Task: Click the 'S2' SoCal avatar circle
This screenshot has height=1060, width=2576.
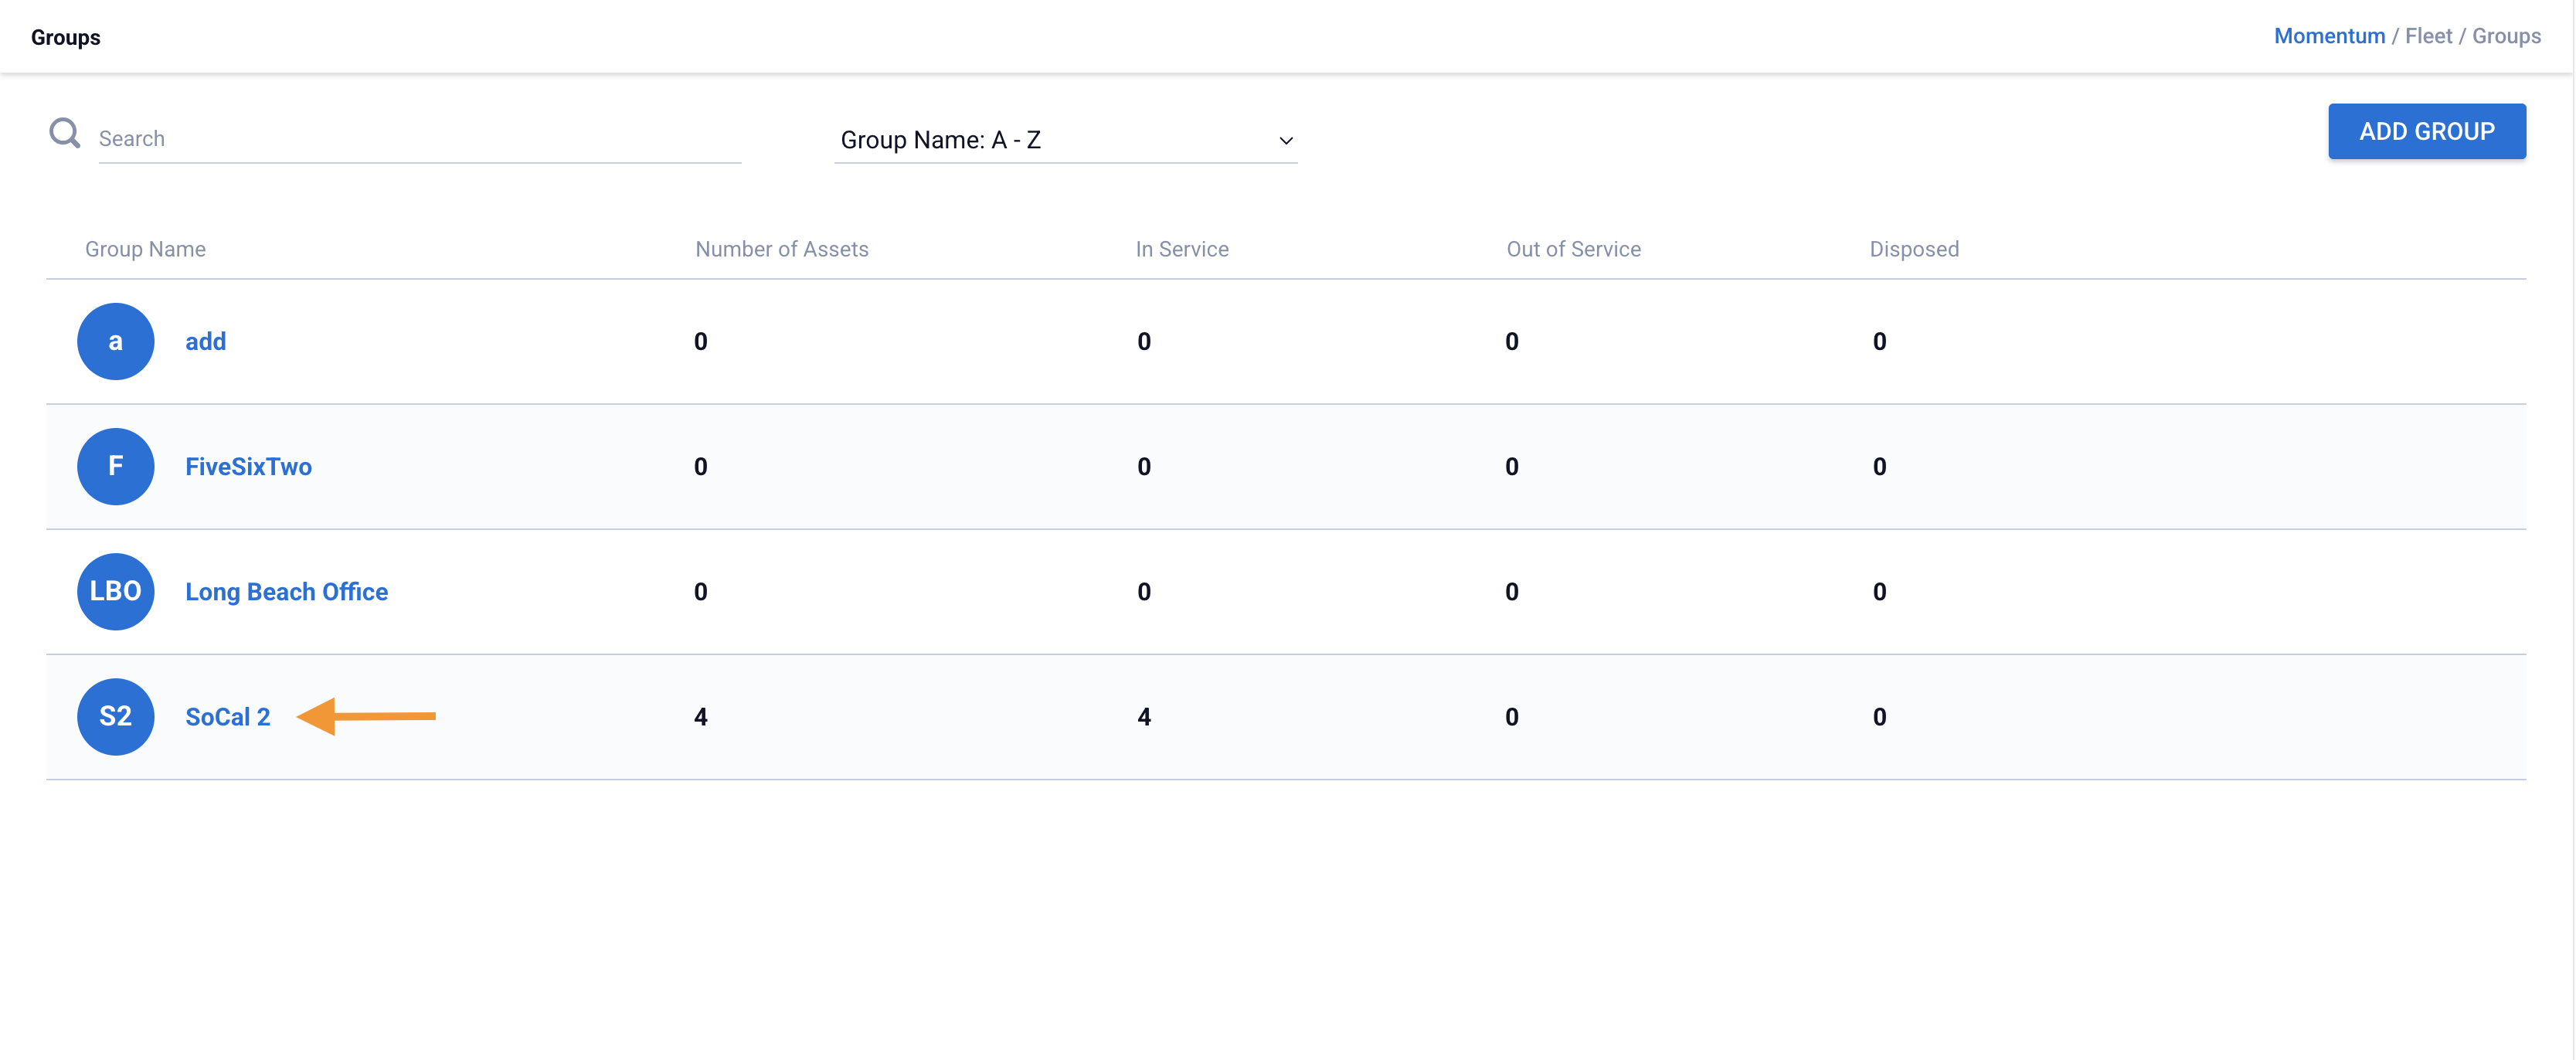Action: pos(116,716)
